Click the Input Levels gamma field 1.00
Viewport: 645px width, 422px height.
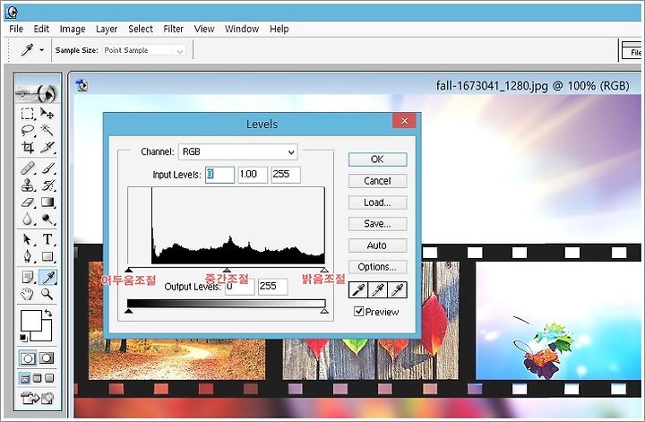(x=253, y=175)
